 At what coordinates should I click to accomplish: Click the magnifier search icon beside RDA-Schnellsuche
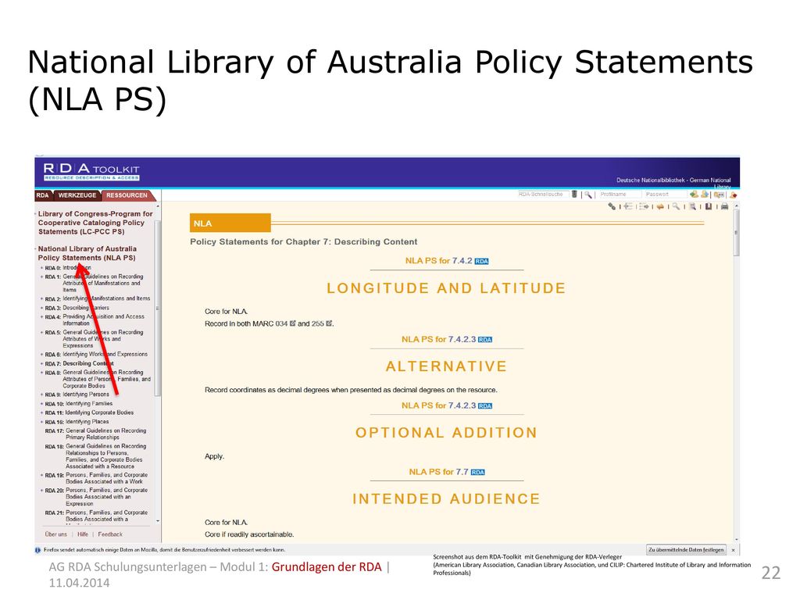click(588, 195)
